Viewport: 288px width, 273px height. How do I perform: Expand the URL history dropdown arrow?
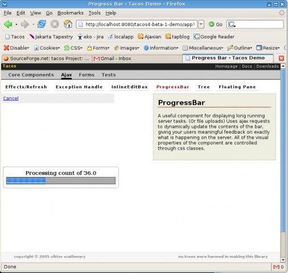(201, 24)
